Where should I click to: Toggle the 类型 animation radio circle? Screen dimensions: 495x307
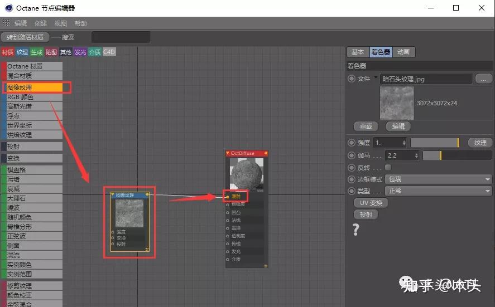point(352,191)
